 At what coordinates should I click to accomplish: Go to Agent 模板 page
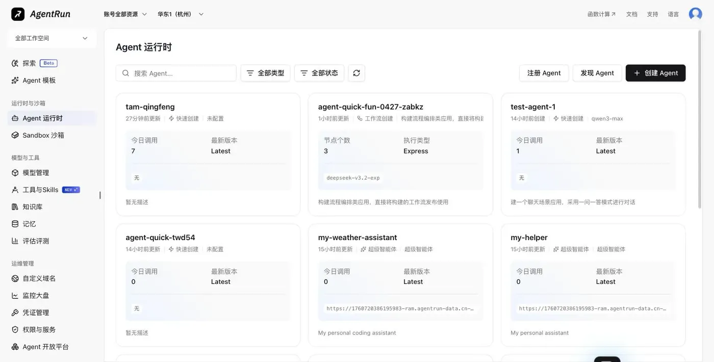(52, 80)
